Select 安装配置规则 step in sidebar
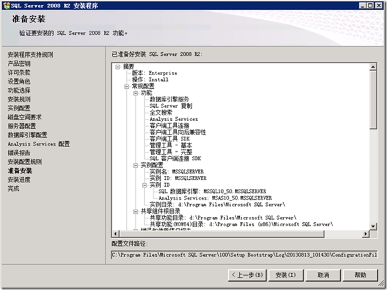Viewport: 387px width, 290px height. [25, 162]
